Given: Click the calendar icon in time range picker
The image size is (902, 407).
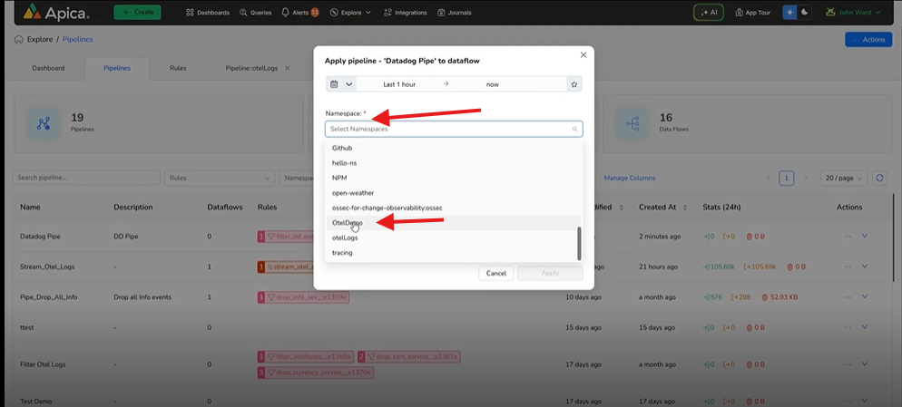Looking at the screenshot, I should (335, 84).
